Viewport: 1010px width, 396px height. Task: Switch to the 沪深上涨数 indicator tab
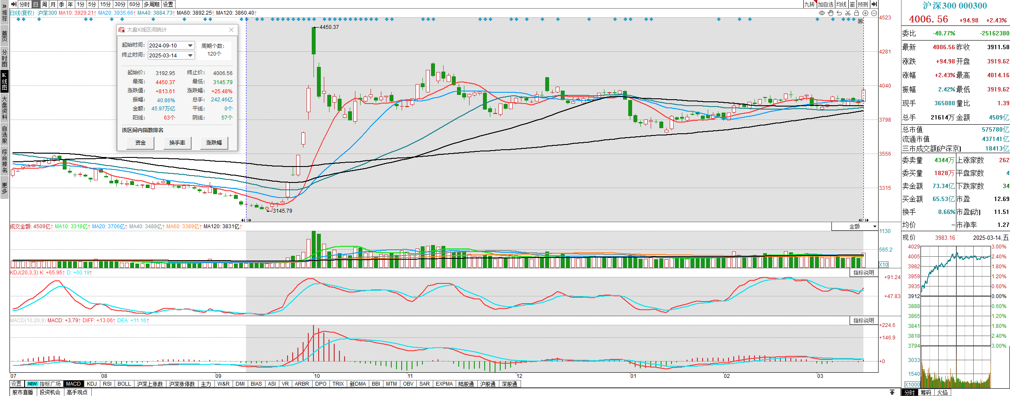click(x=150, y=384)
